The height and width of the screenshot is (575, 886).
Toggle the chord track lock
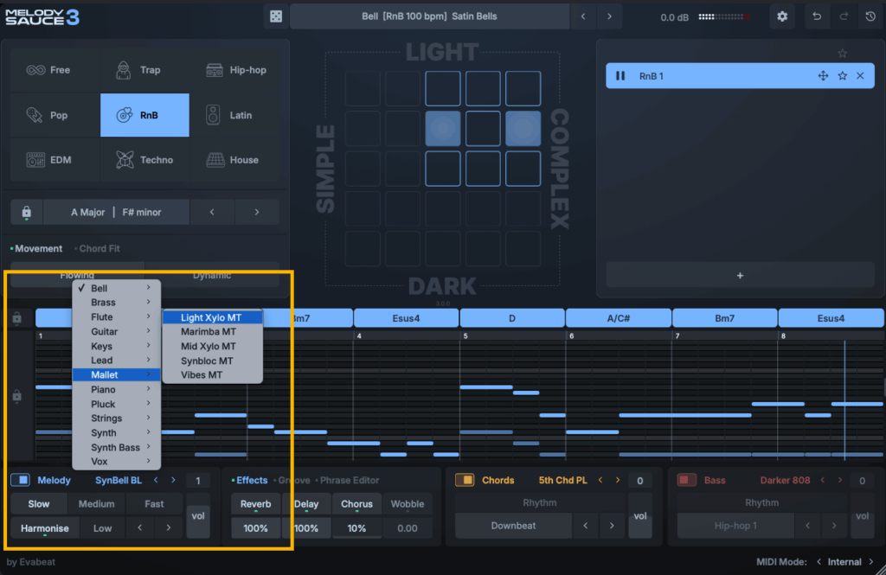[x=17, y=318]
